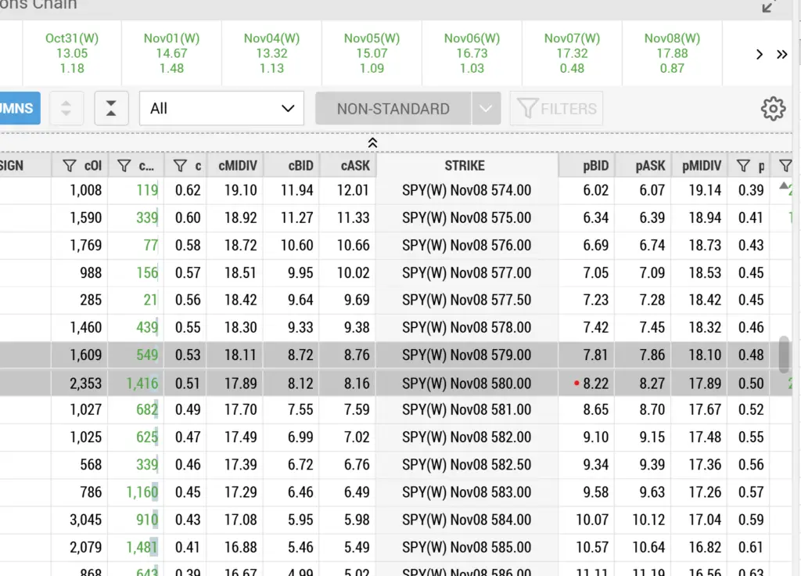This screenshot has height=576, width=801.
Task: Click the scrollbar up arrow
Action: [784, 186]
